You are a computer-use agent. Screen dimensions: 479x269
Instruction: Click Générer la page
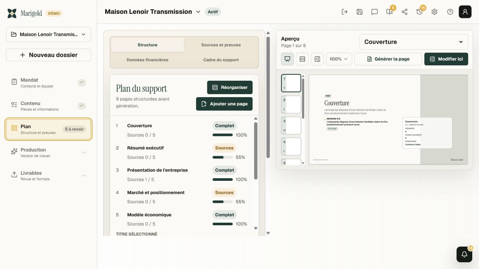click(x=388, y=59)
